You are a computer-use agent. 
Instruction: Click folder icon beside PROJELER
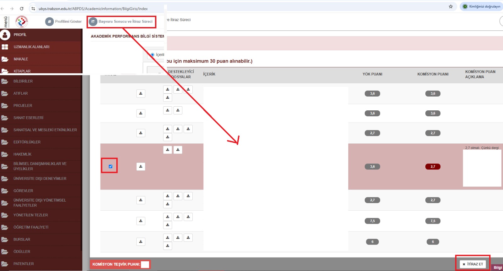[5, 106]
